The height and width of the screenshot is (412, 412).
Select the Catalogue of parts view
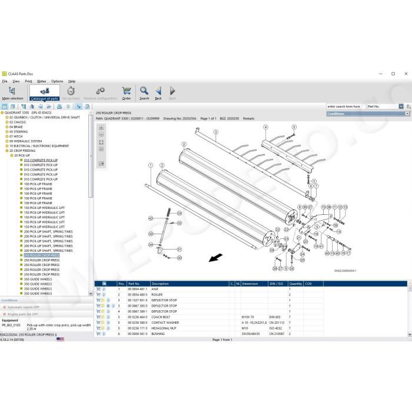pos(44,94)
